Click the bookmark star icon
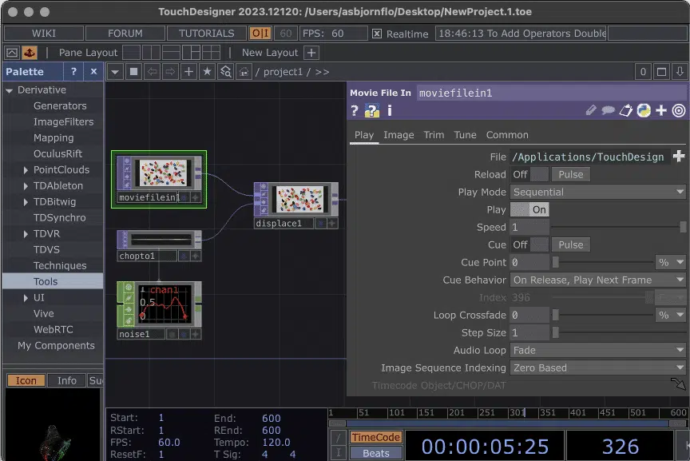 point(207,72)
